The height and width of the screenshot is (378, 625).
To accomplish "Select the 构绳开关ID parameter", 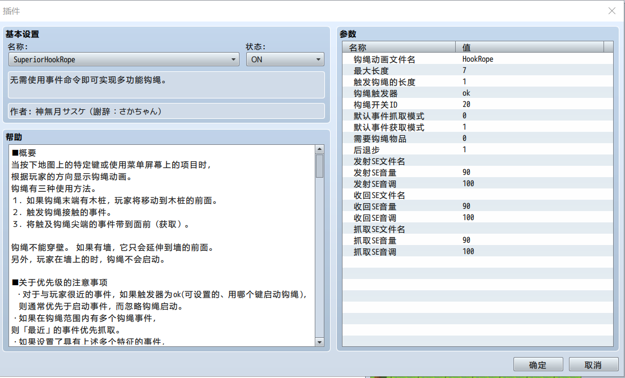I will 477,104.
